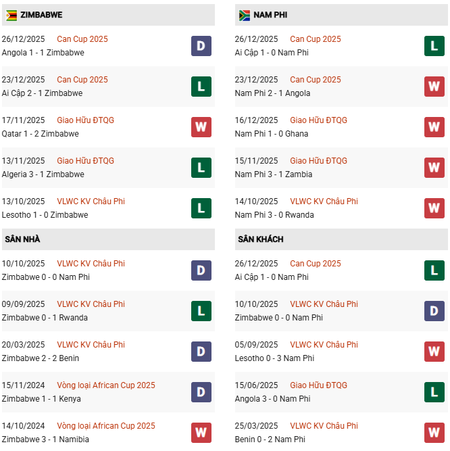Image resolution: width=450 pixels, height=451 pixels.
Task: Open Vòng loại African Cup 2025 link dated 15/11/2024
Action: pos(105,385)
